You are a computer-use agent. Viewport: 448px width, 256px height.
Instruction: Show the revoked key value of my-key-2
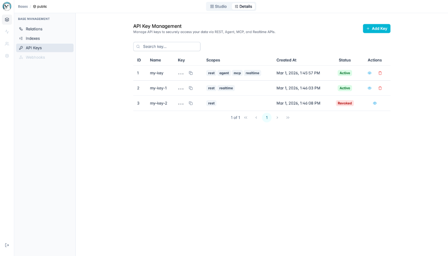[x=374, y=103]
